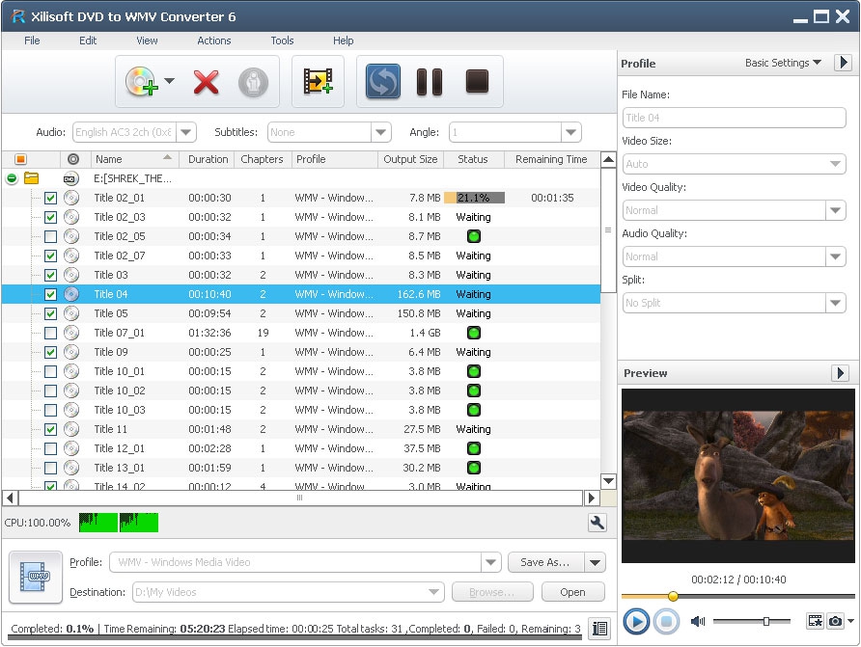This screenshot has width=861, height=647.
Task: Stop the conversion process
Action: (477, 82)
